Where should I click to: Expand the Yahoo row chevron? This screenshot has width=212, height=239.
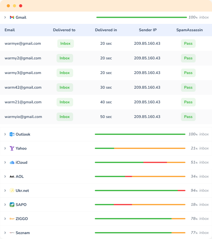click(5, 148)
